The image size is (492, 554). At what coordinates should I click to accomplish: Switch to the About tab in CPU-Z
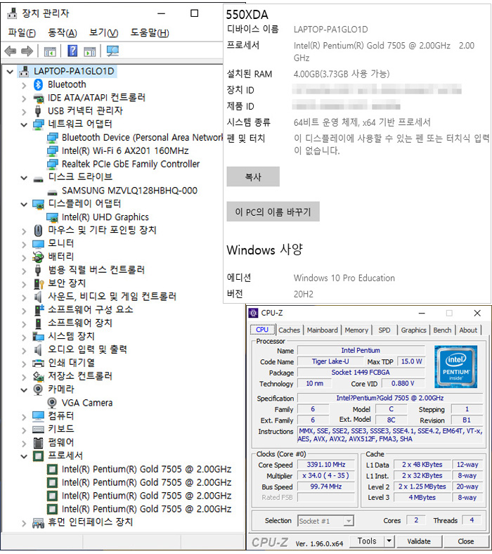[x=468, y=330]
